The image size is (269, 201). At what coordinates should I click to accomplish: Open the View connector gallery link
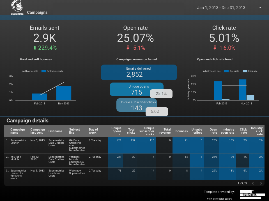point(219,198)
